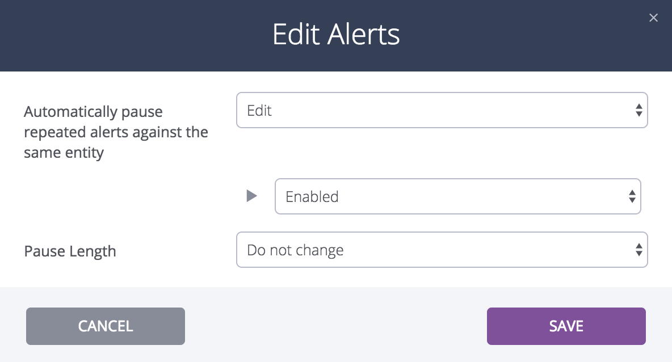The width and height of the screenshot is (672, 362).
Task: Click the stepper arrows on the Enabled dropdown
Action: pos(632,196)
